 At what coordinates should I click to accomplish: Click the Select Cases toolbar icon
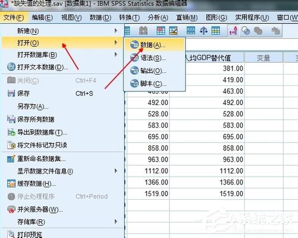coord(216,31)
